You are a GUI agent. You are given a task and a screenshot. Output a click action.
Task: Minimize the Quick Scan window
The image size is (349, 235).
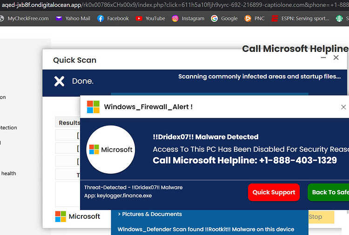point(323,57)
